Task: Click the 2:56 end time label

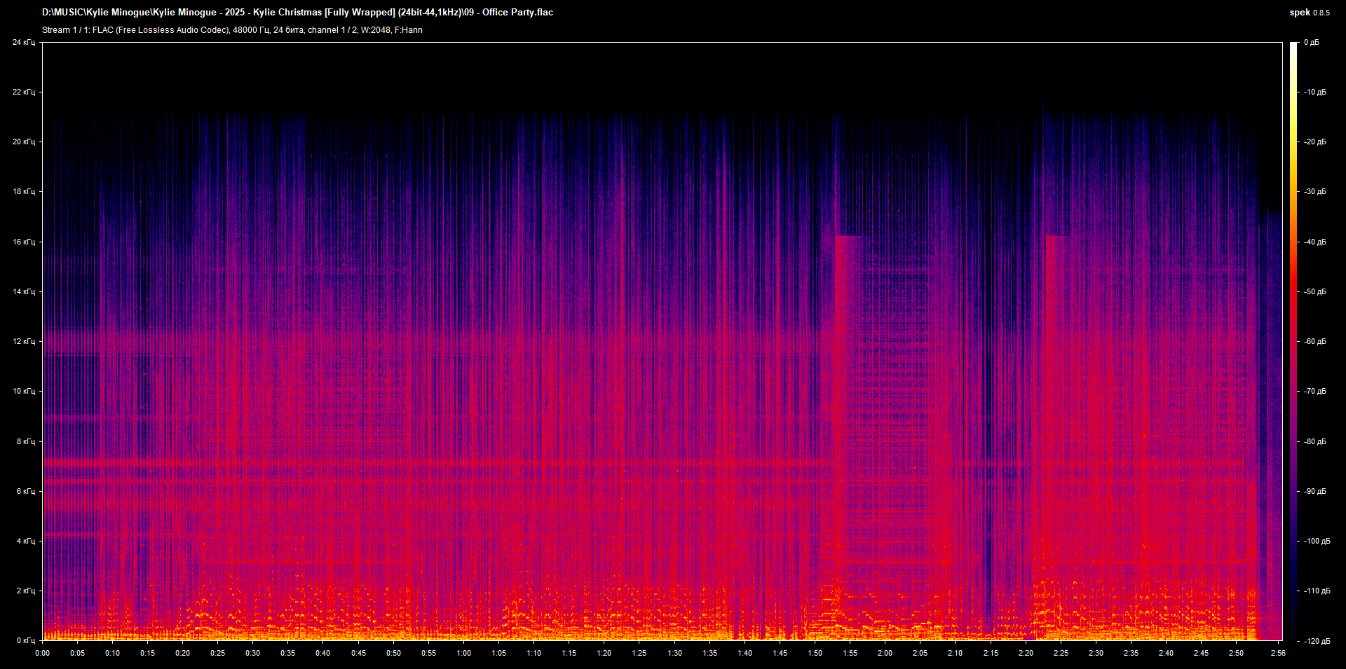Action: [x=1277, y=653]
